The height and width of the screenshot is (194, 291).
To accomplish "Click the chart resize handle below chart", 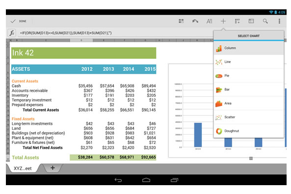I will click(251, 158).
